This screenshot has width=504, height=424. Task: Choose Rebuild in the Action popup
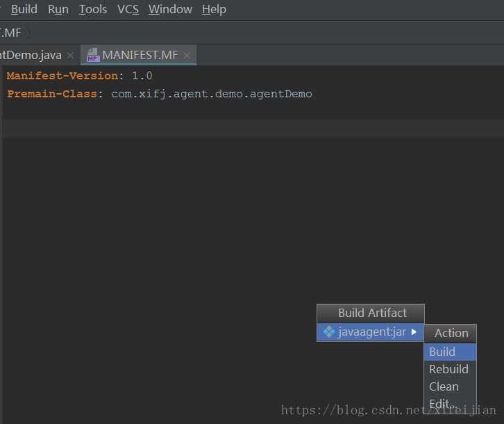click(448, 369)
